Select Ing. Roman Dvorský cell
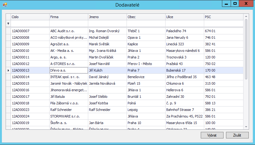This screenshot has height=145, width=255. pyautogui.click(x=107, y=31)
